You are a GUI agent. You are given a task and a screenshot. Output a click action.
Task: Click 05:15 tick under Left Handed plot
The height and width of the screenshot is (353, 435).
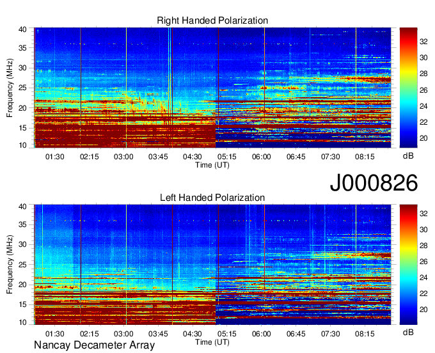coord(226,334)
